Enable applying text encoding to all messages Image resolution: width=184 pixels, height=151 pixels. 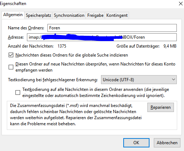(x=18, y=92)
